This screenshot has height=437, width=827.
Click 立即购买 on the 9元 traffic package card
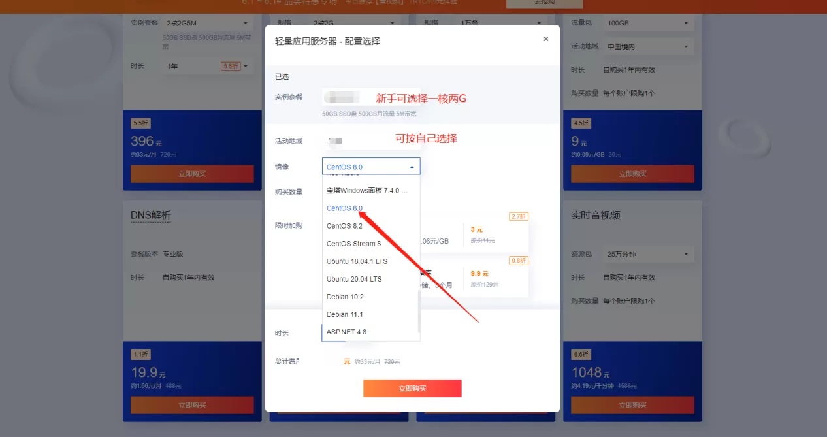632,174
